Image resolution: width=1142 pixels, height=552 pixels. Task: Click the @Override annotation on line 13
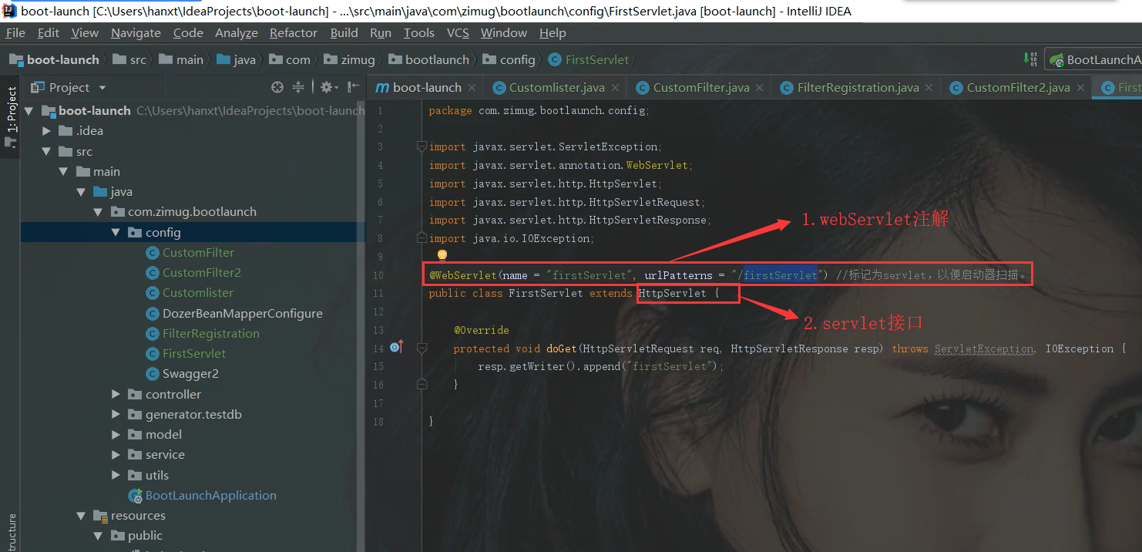point(482,330)
